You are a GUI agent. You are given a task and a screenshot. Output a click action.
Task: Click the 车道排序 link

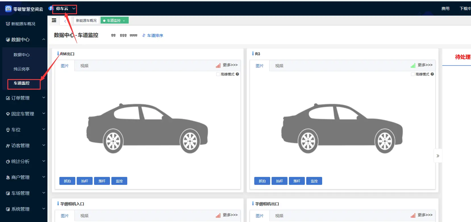[153, 35]
